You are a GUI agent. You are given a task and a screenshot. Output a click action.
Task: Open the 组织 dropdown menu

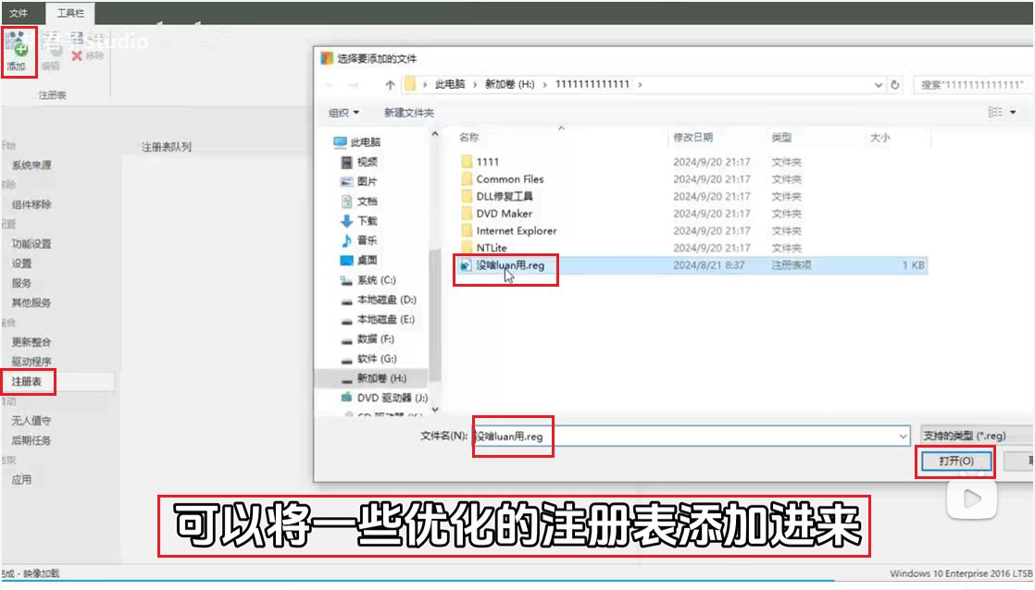pos(344,113)
